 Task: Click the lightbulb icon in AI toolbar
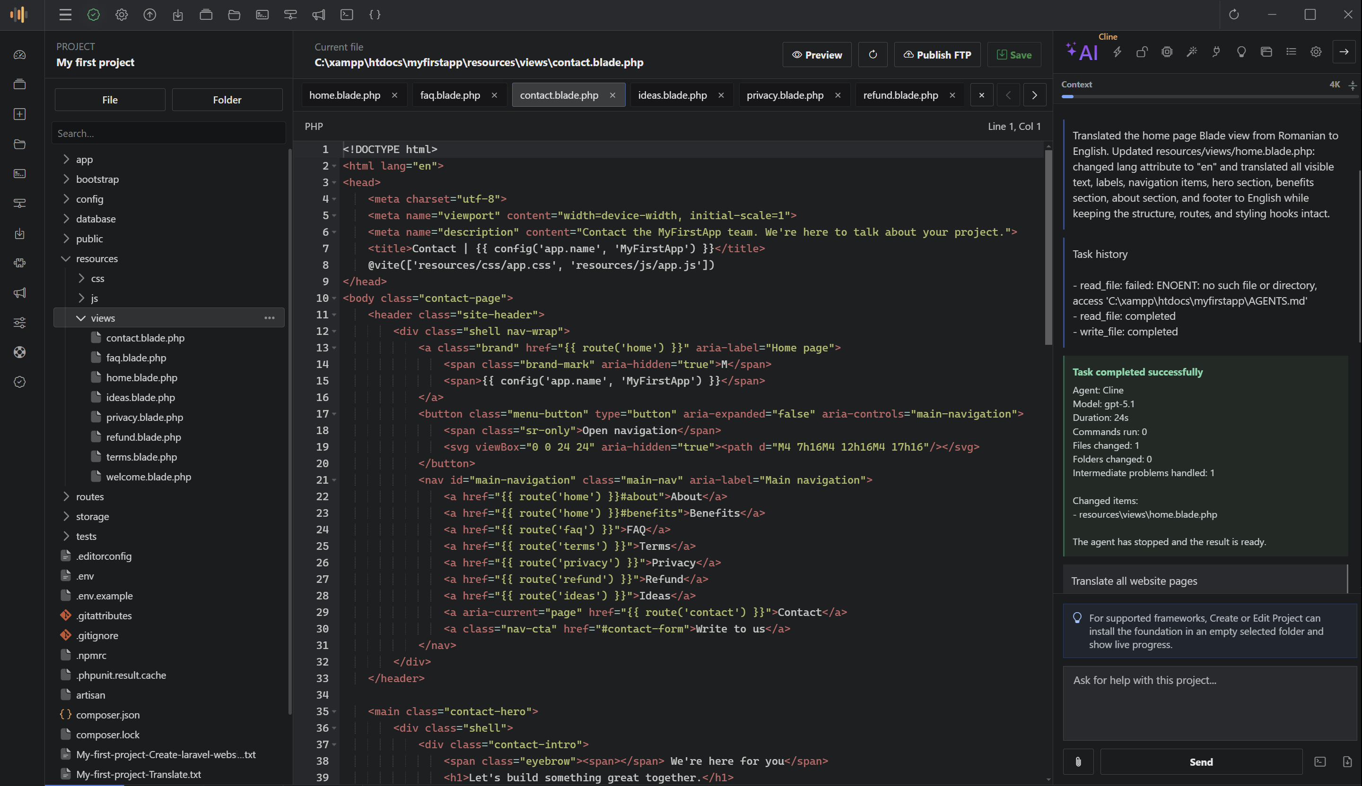tap(1241, 52)
